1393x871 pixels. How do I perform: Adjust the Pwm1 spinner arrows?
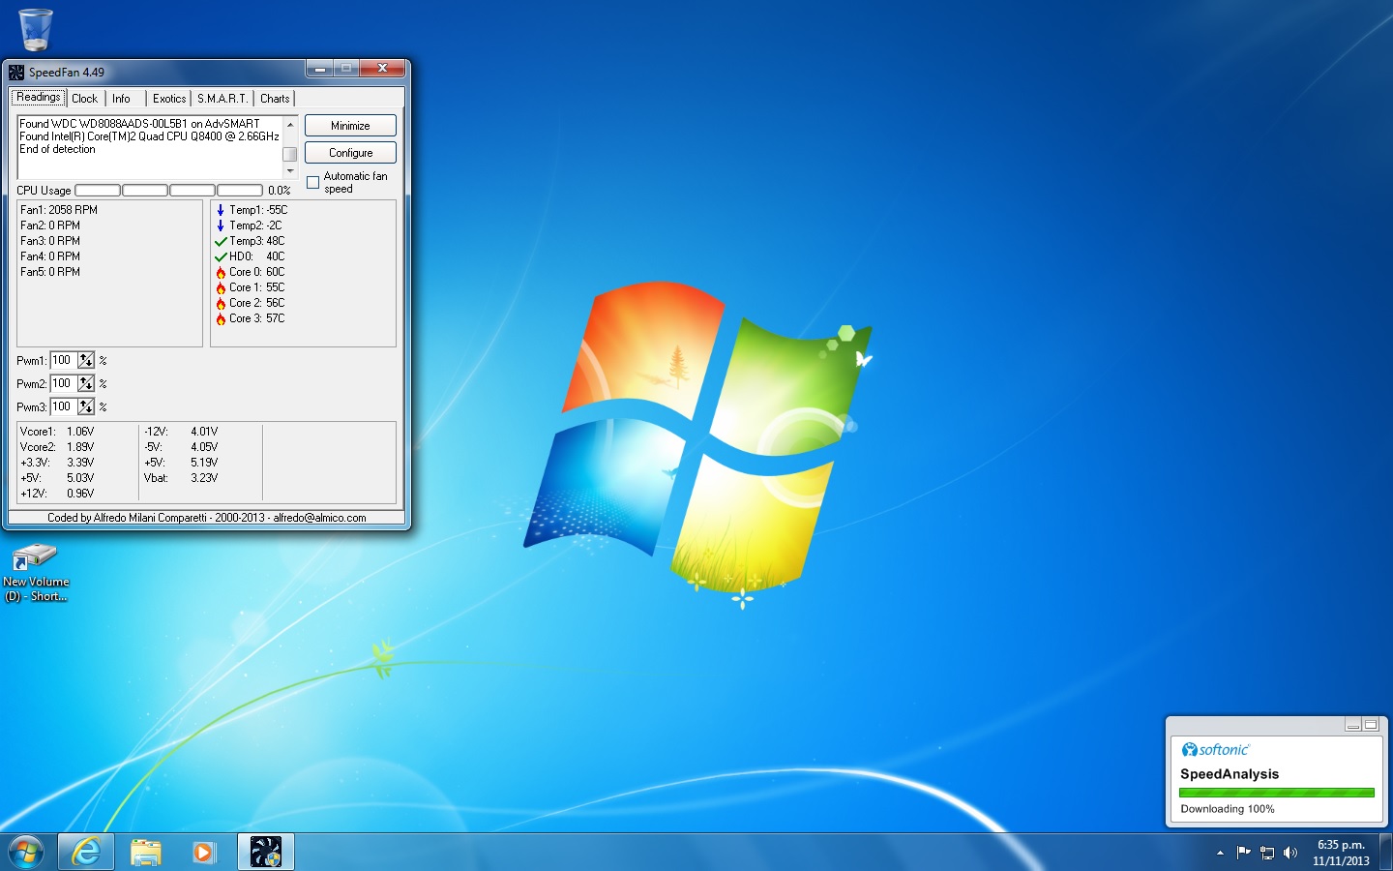click(86, 361)
